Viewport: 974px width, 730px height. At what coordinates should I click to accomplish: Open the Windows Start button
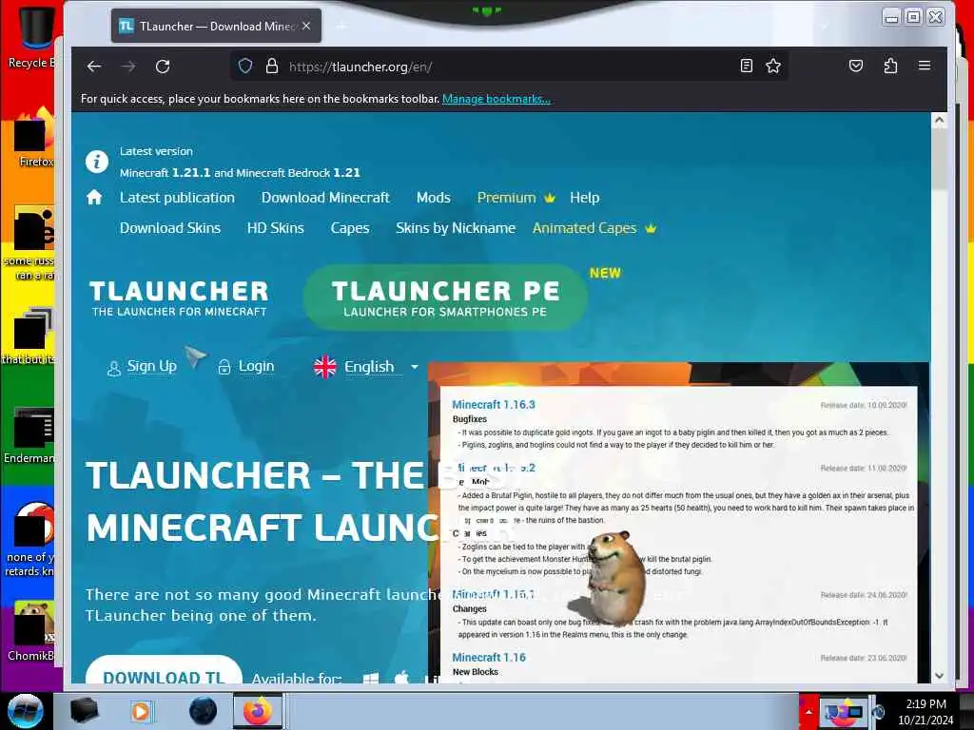point(24,711)
